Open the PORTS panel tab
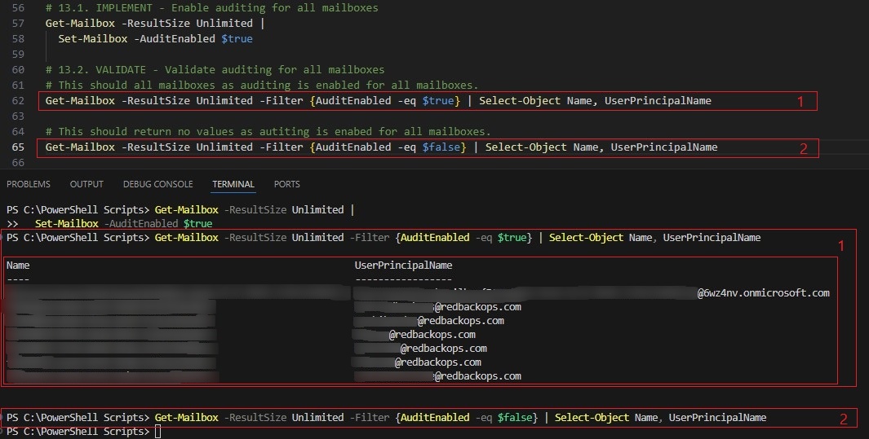 click(287, 184)
